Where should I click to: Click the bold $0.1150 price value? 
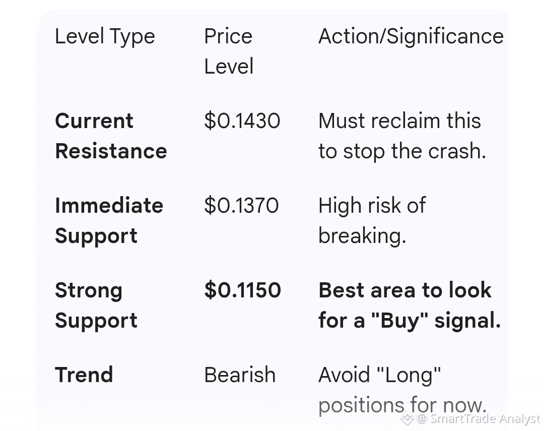[x=242, y=290]
